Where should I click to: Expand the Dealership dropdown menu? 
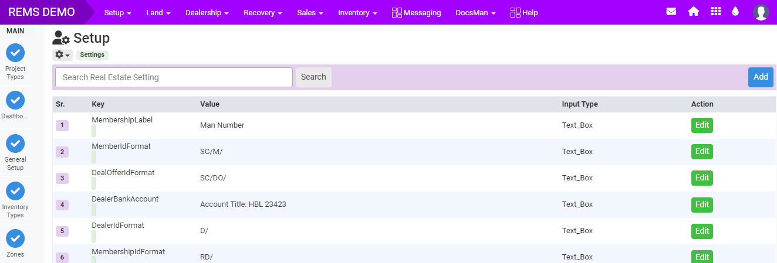[x=207, y=13]
